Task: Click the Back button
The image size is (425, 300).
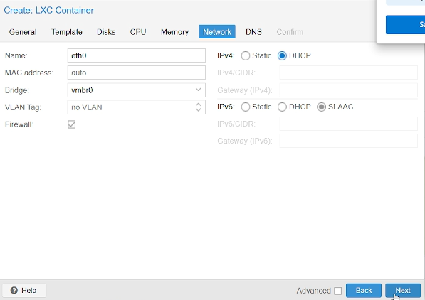Action: pos(364,291)
